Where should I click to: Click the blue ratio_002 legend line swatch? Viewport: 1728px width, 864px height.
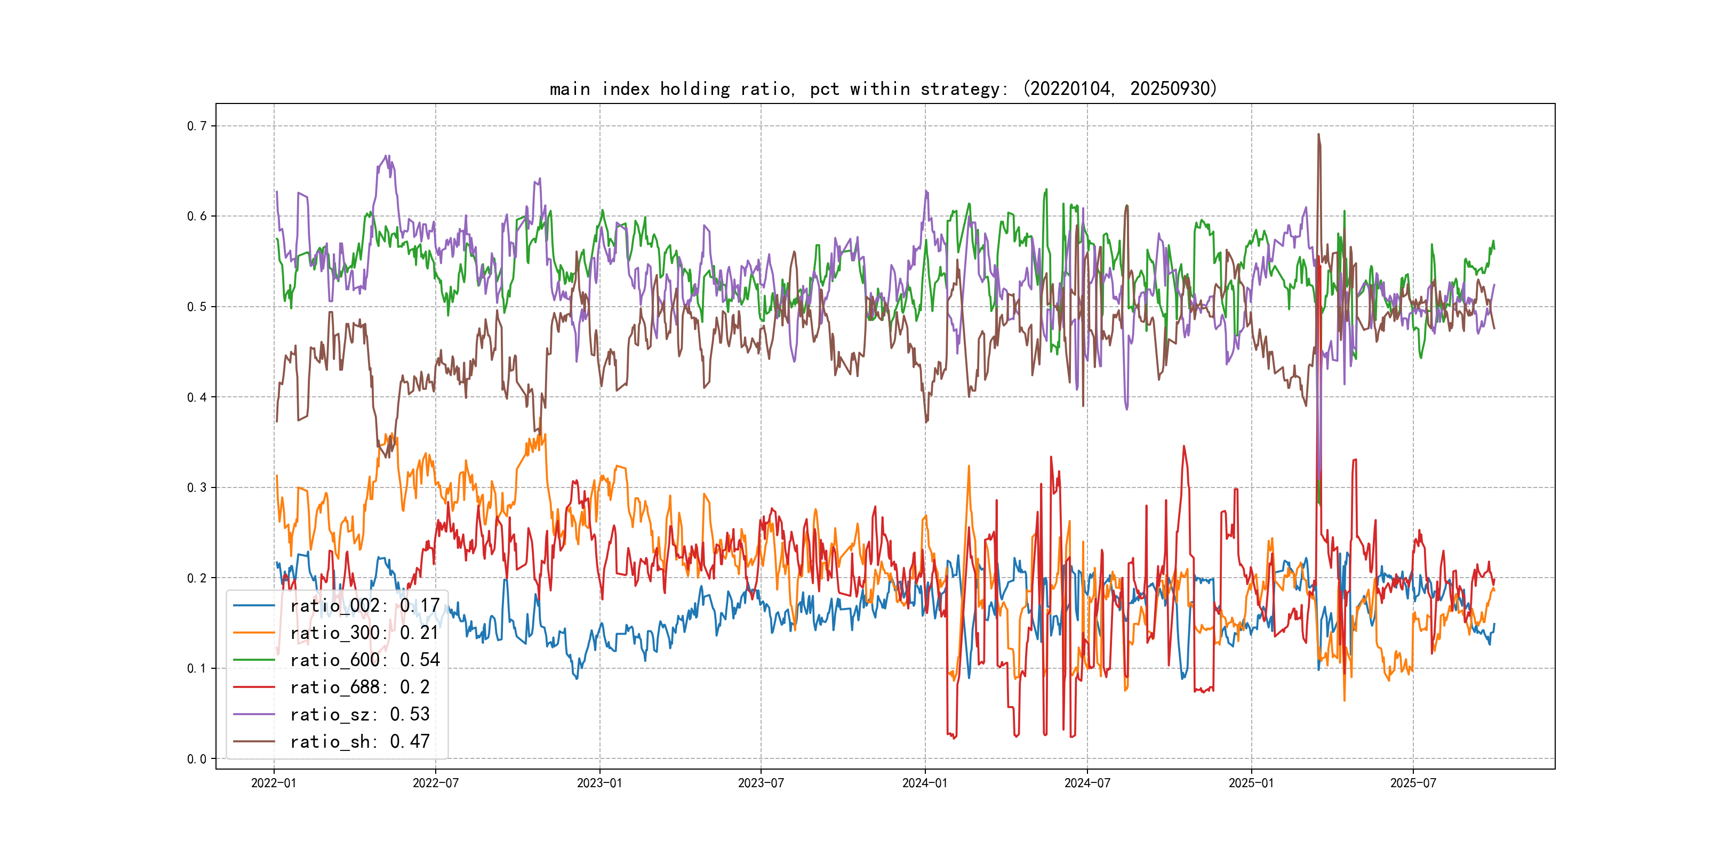click(x=253, y=606)
